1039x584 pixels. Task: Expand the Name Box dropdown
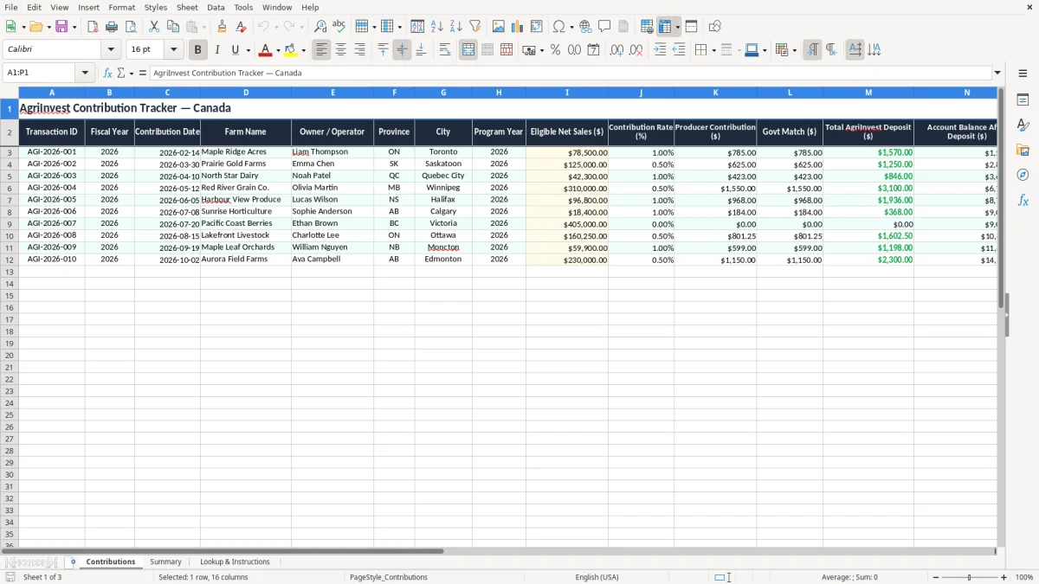click(x=86, y=73)
